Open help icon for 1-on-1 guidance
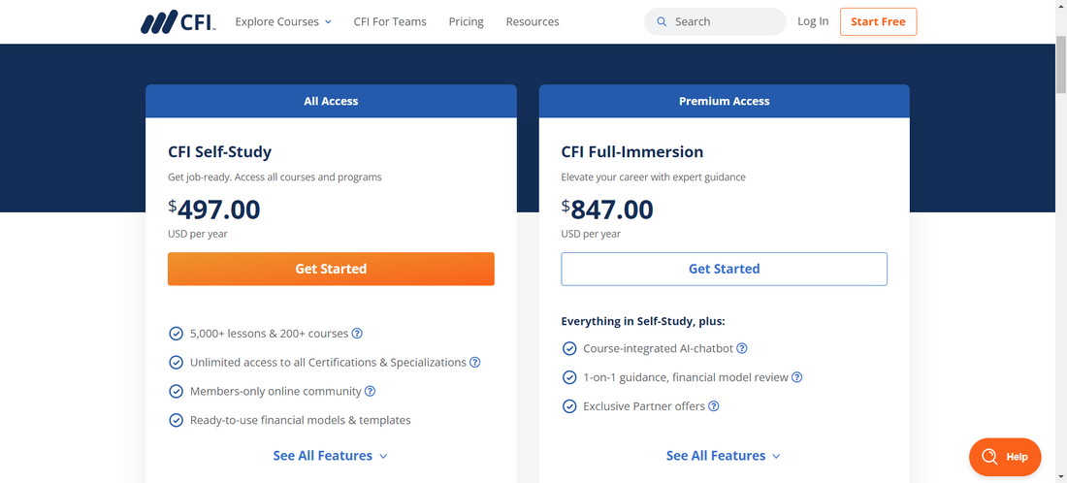1067x483 pixels. pos(796,377)
